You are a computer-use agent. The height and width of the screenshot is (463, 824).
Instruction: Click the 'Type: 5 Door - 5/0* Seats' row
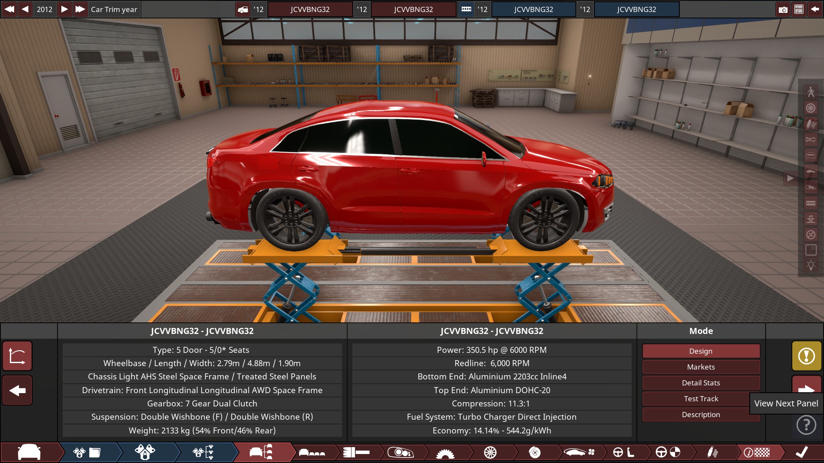[x=202, y=350]
